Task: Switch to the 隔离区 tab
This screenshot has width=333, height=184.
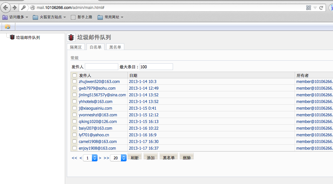Action: [76, 47]
